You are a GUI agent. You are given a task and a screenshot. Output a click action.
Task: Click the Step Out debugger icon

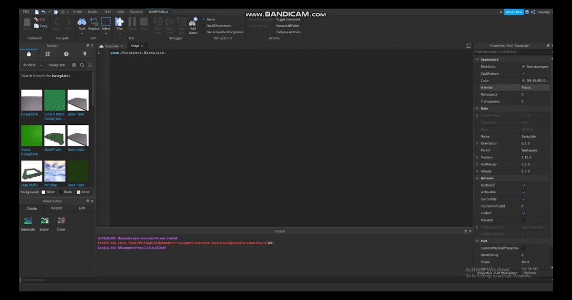coord(182,21)
